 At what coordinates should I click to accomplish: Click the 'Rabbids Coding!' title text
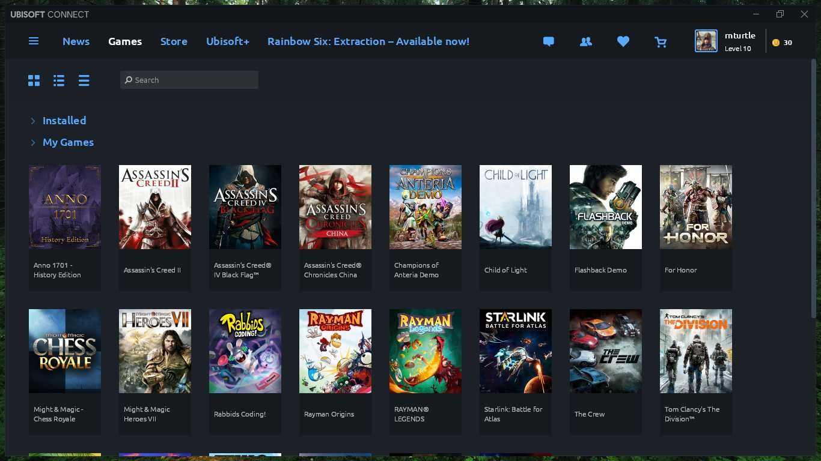coord(240,414)
